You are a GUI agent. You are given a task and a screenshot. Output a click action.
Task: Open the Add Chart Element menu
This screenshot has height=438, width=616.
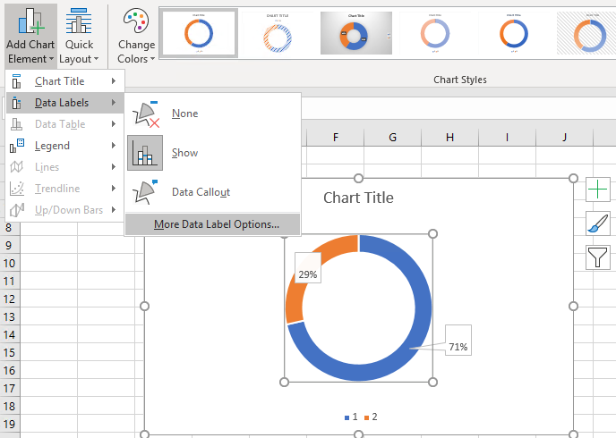pos(30,35)
